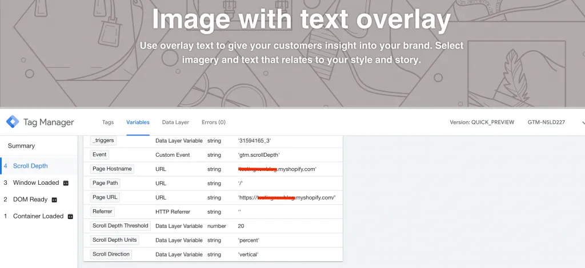
Task: Switch to the Tags tab
Action: [x=108, y=122]
